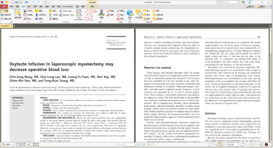Select the Area measuring tool
Image resolution: width=273 pixels, height=148 pixels.
pyautogui.click(x=121, y=19)
